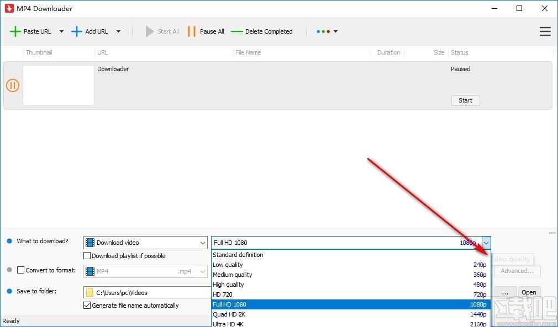Click the browse ellipsis button
The image size is (558, 327).
tap(505, 293)
